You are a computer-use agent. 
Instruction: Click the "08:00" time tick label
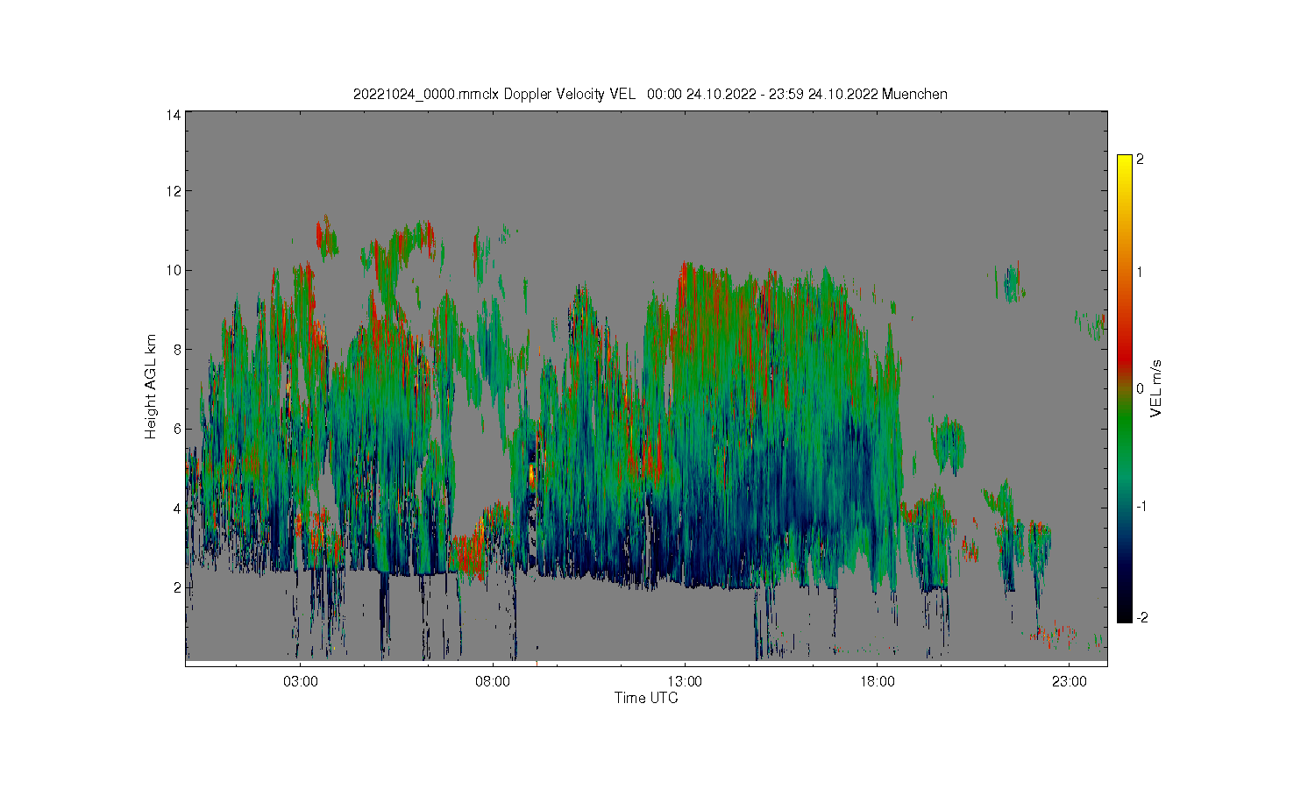pyautogui.click(x=493, y=681)
